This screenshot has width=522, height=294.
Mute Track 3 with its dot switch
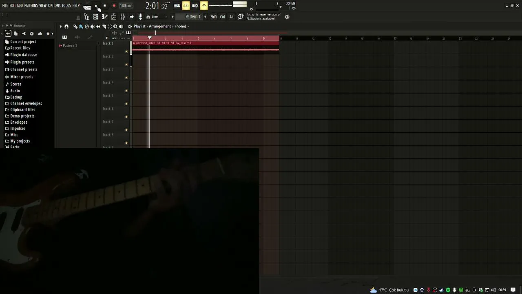click(126, 78)
